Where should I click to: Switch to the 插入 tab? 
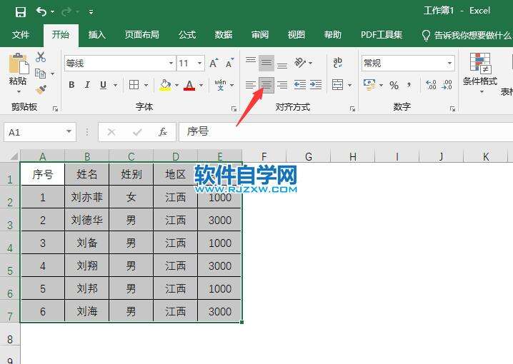click(x=97, y=35)
